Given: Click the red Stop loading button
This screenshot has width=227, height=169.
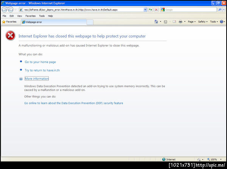Looking at the screenshot, I should 156,10.
